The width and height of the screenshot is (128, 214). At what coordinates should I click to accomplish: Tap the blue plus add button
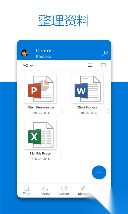[99, 172]
